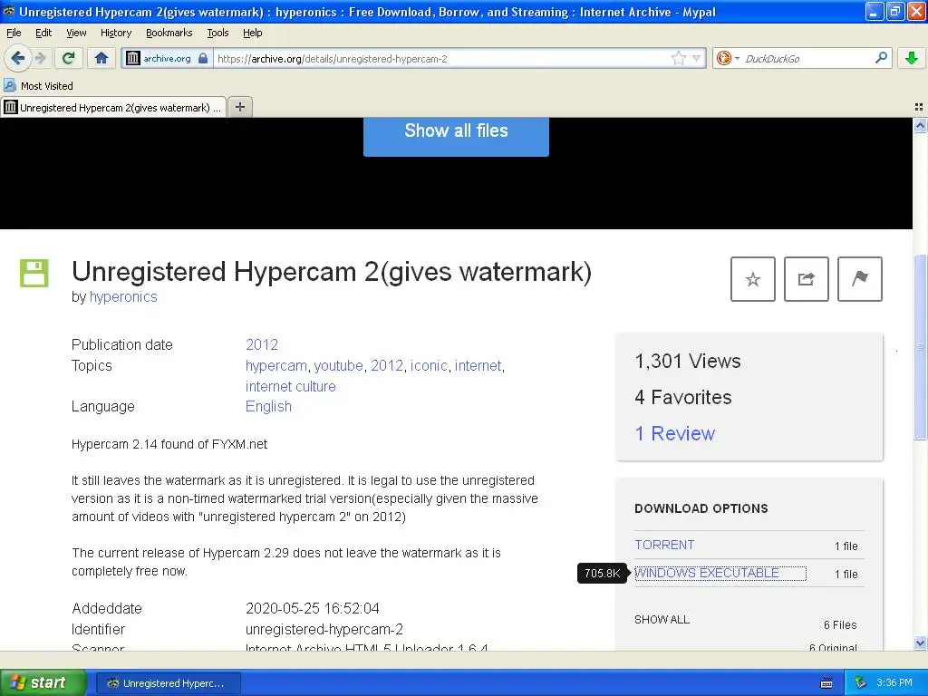928x696 pixels.
Task: Go back with the browser back arrow
Action: point(17,58)
